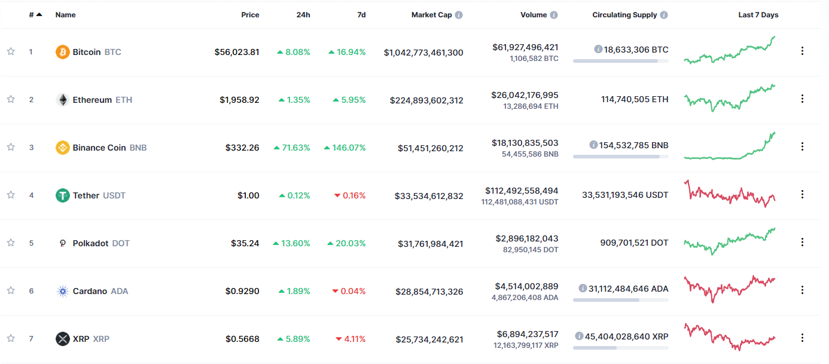The image size is (829, 364).
Task: Open Tether's red 7-day sparkline chart
Action: pos(730,194)
